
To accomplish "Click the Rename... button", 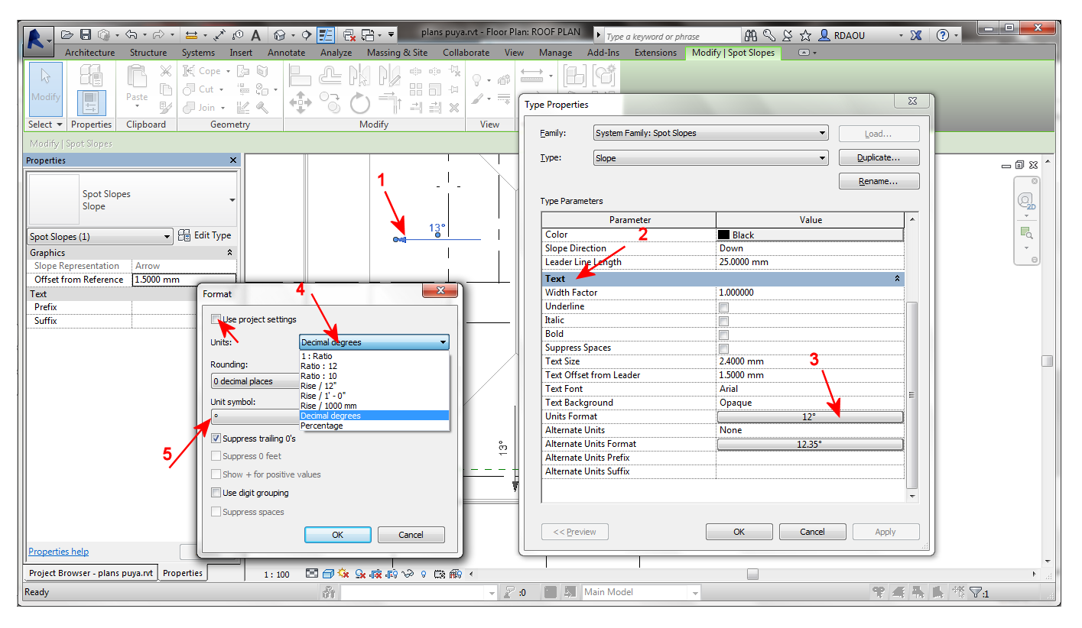I will (x=879, y=182).
